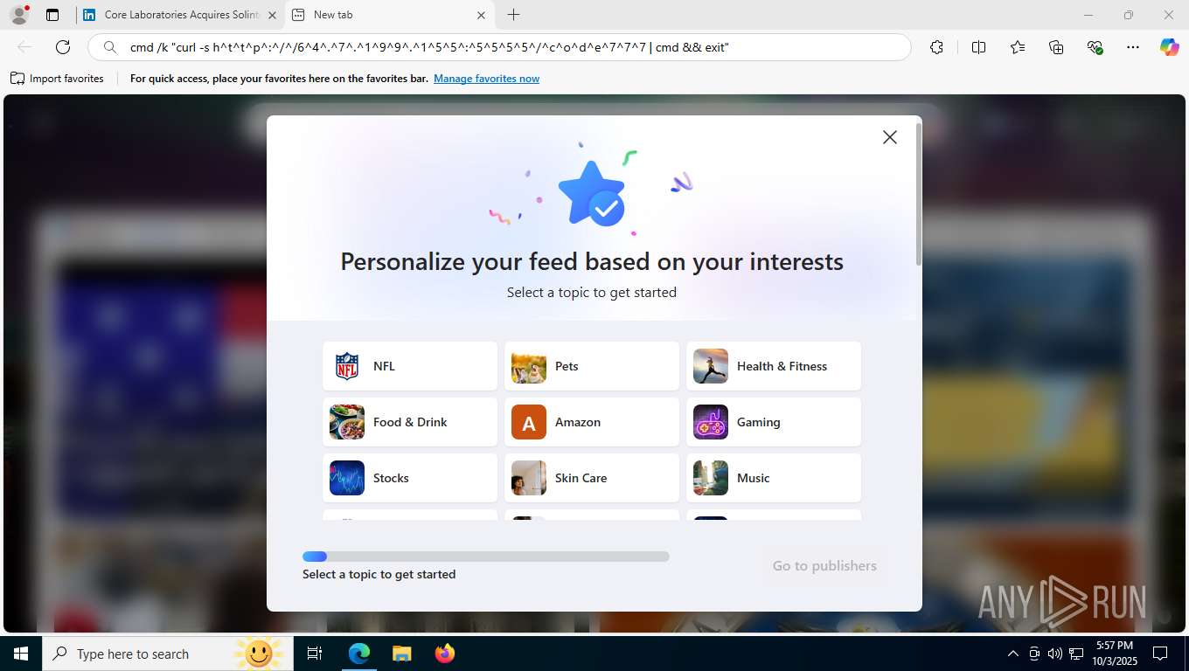This screenshot has height=671, width=1189.
Task: Open the Manage favorites now link
Action: [486, 79]
